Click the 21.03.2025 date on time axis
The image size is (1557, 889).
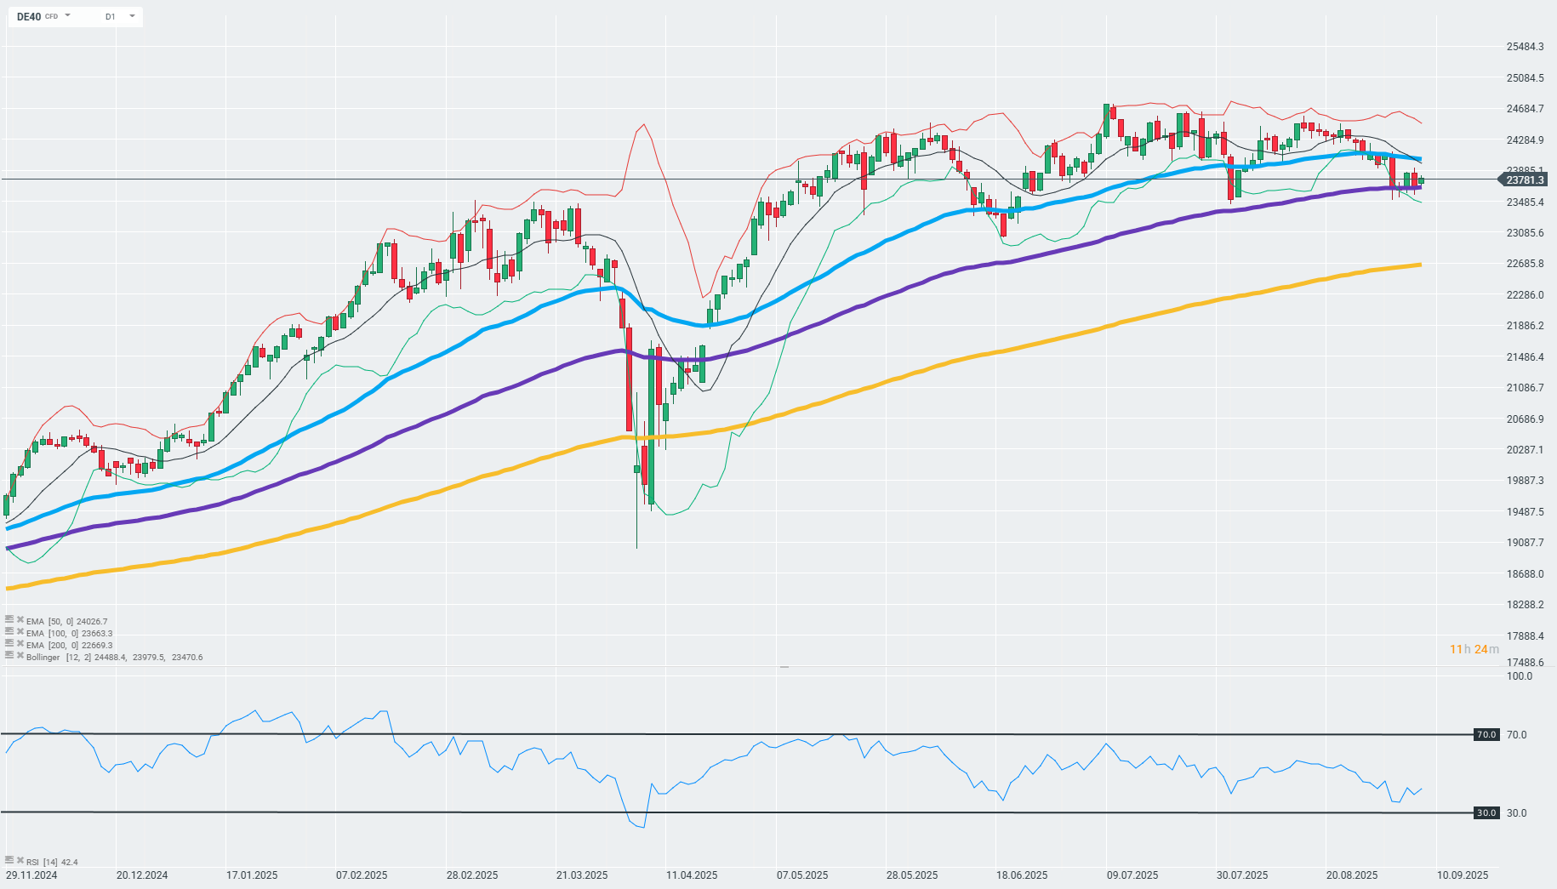pyautogui.click(x=582, y=875)
